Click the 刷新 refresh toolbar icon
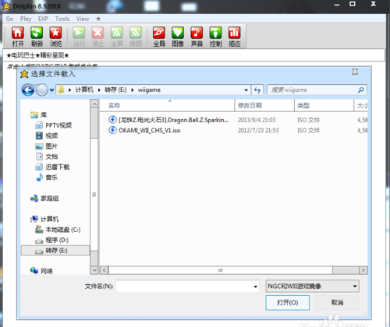The width and height of the screenshot is (390, 327). [x=37, y=37]
